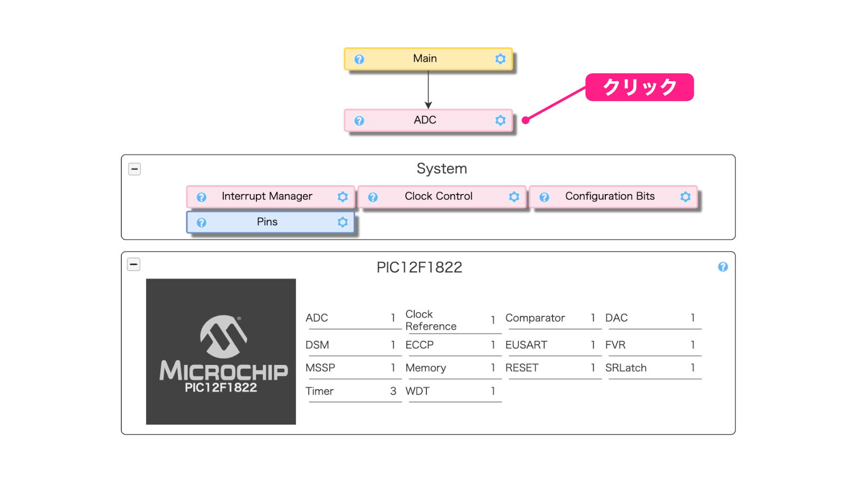Click the ECCP resource row

click(x=453, y=345)
